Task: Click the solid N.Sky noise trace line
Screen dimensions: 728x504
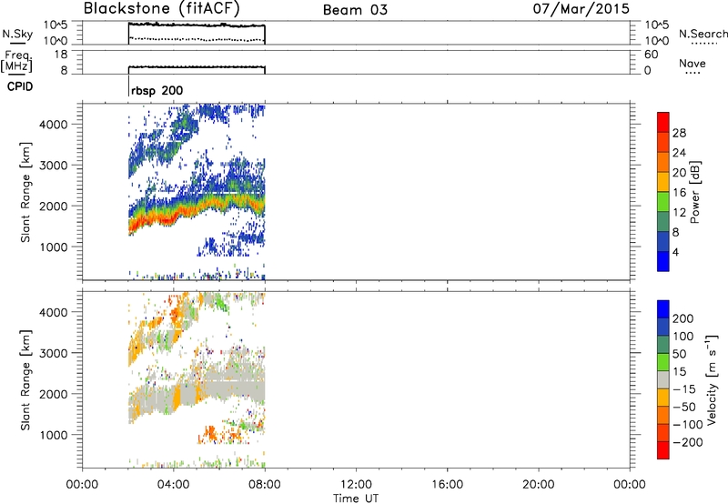Action: click(x=197, y=25)
